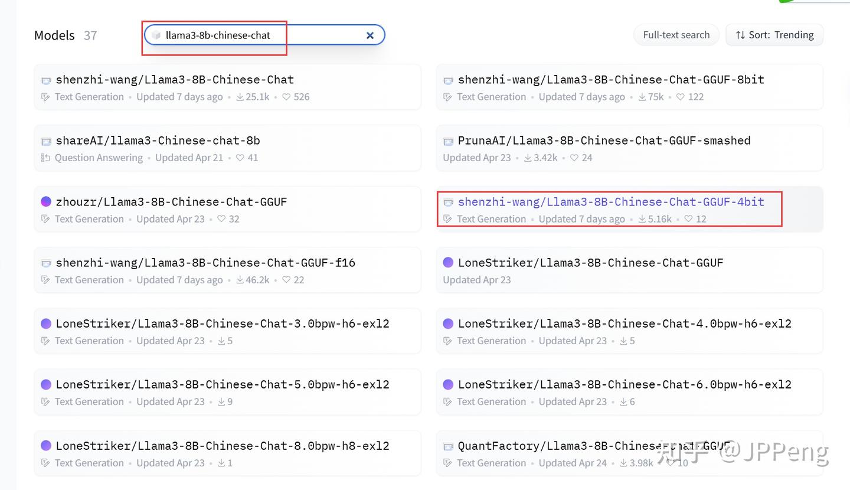
Task: Click heart icon beside 526 likes
Action: pyautogui.click(x=286, y=97)
